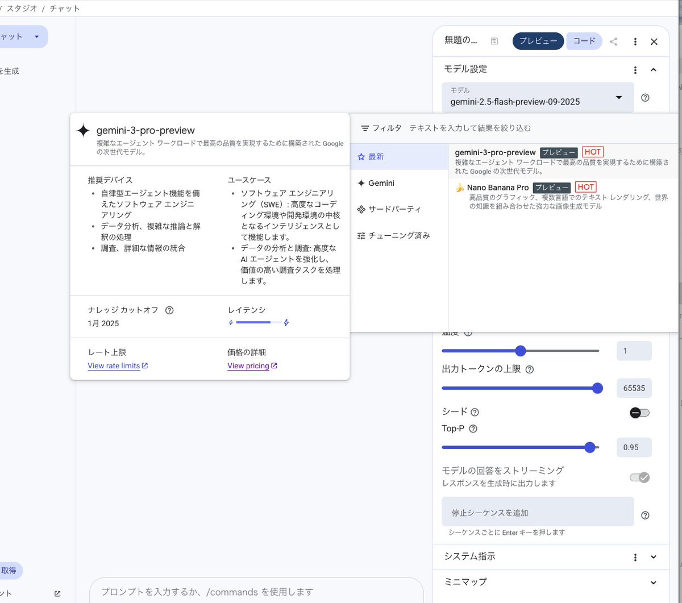Click the banana icon of Nano Banana Pro
The height and width of the screenshot is (603, 682).
(x=460, y=188)
